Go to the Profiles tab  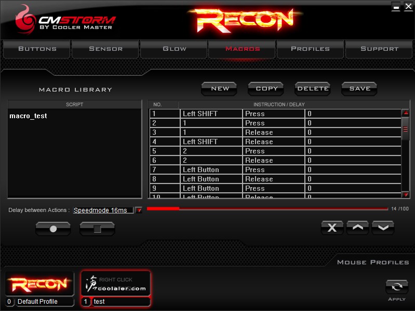[310, 49]
